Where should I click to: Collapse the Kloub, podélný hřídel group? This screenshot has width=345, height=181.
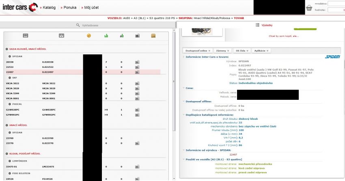(7, 154)
